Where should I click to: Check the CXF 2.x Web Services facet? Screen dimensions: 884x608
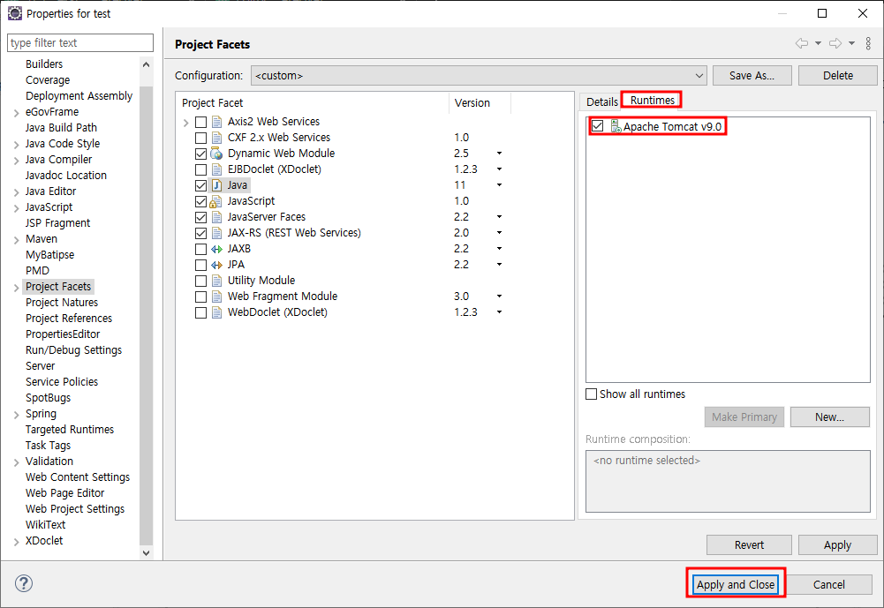coord(200,138)
